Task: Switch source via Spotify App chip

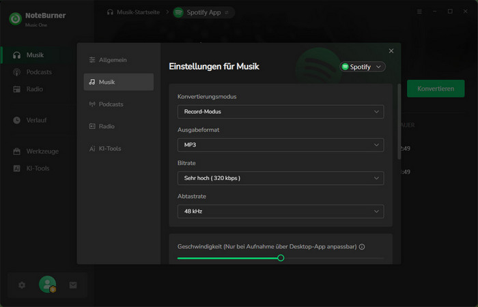Action: click(203, 12)
